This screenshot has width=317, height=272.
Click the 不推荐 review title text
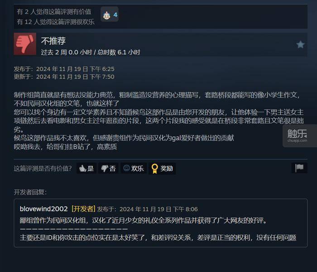pyautogui.click(x=53, y=41)
